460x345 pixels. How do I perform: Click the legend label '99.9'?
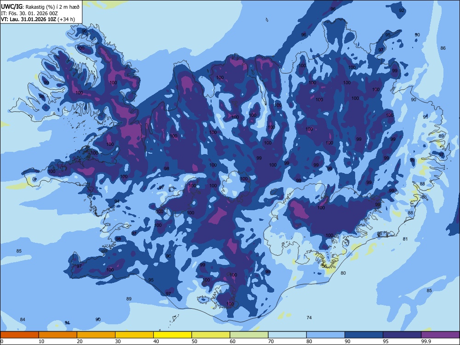point(425,341)
